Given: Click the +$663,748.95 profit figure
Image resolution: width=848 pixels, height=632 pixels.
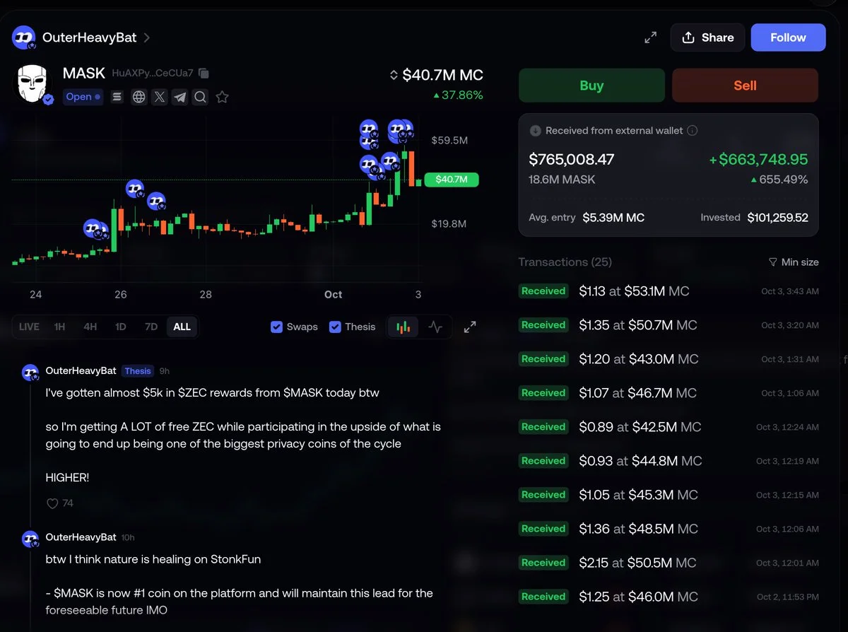Looking at the screenshot, I should [x=758, y=159].
